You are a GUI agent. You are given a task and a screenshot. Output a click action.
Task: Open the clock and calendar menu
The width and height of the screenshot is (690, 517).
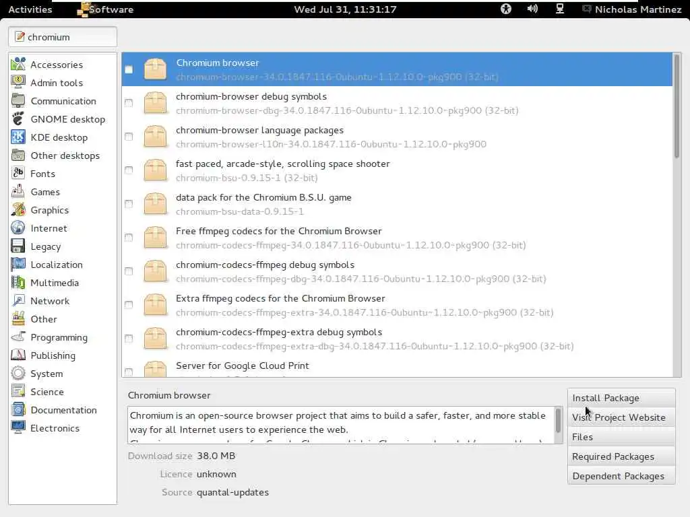(345, 9)
